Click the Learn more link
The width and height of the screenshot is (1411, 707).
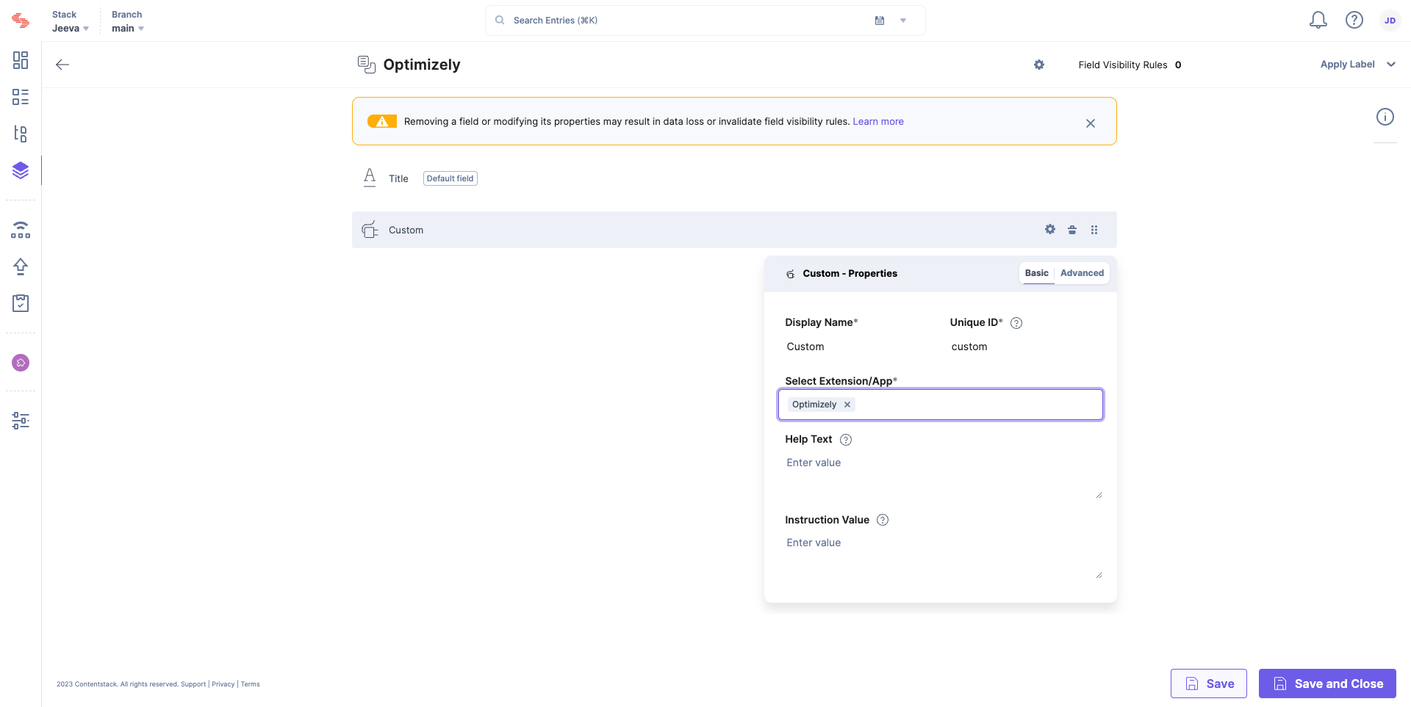click(878, 122)
